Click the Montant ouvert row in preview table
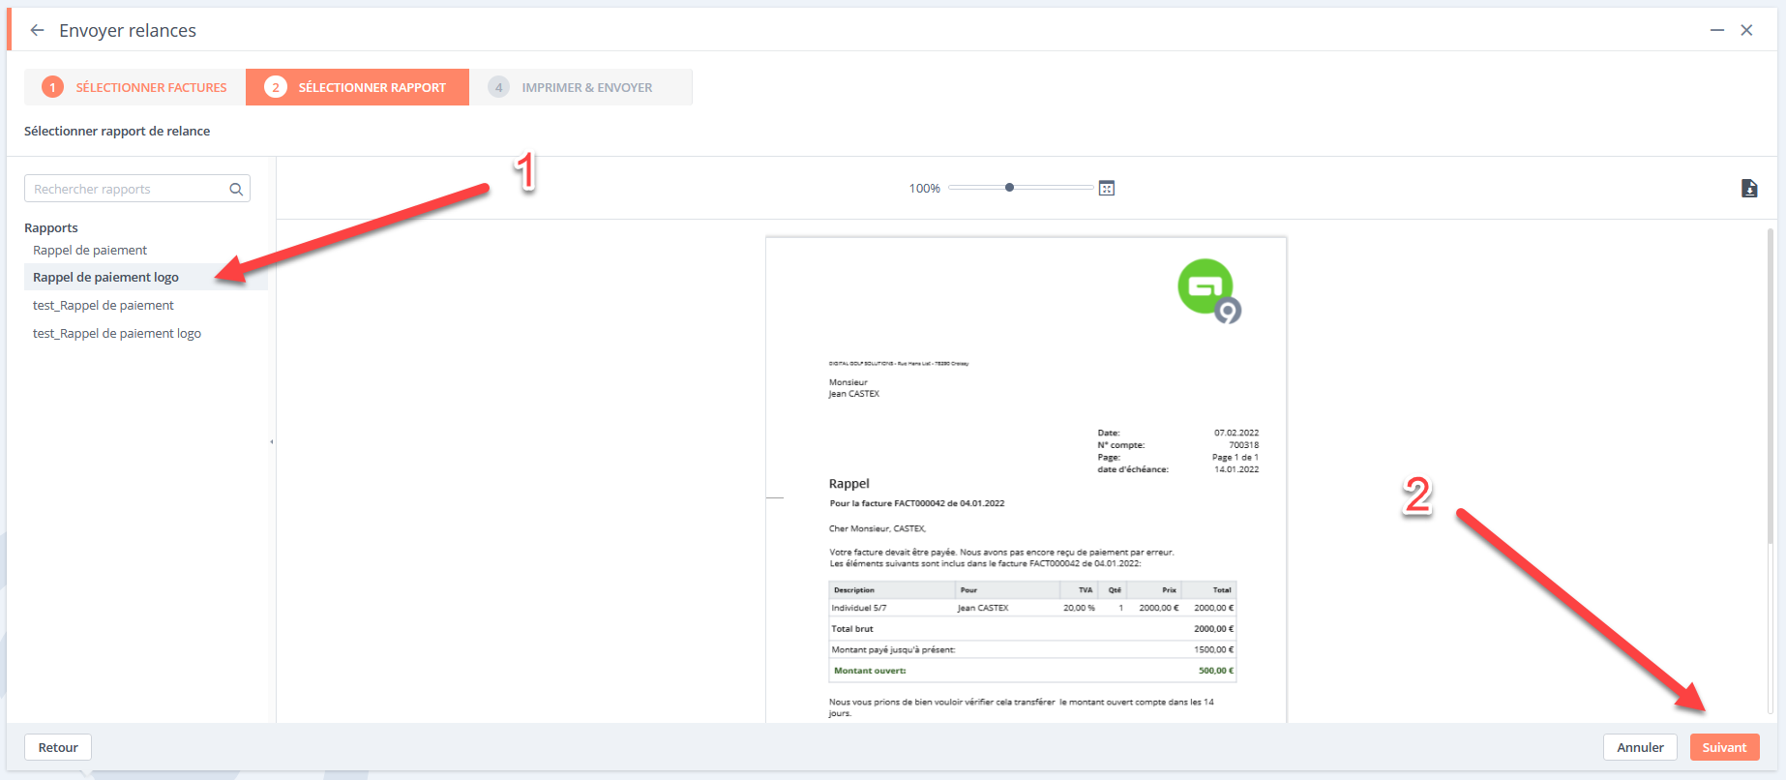 pos(1032,670)
